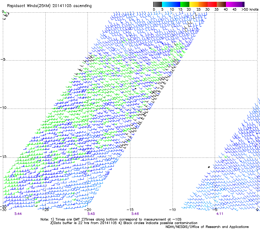The height and width of the screenshot is (229, 260).
Task: Click the black contamination circle near the right swath
Action: tap(209, 167)
